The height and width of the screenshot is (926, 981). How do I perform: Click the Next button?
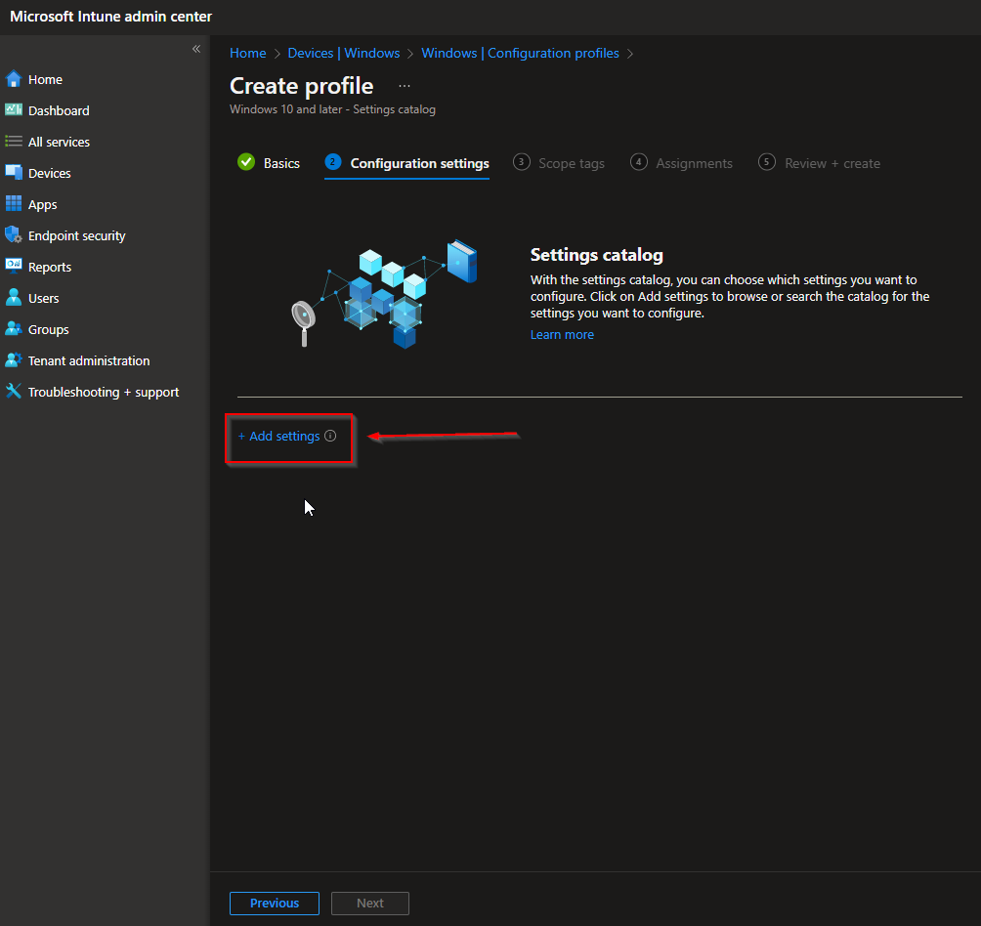click(x=369, y=903)
